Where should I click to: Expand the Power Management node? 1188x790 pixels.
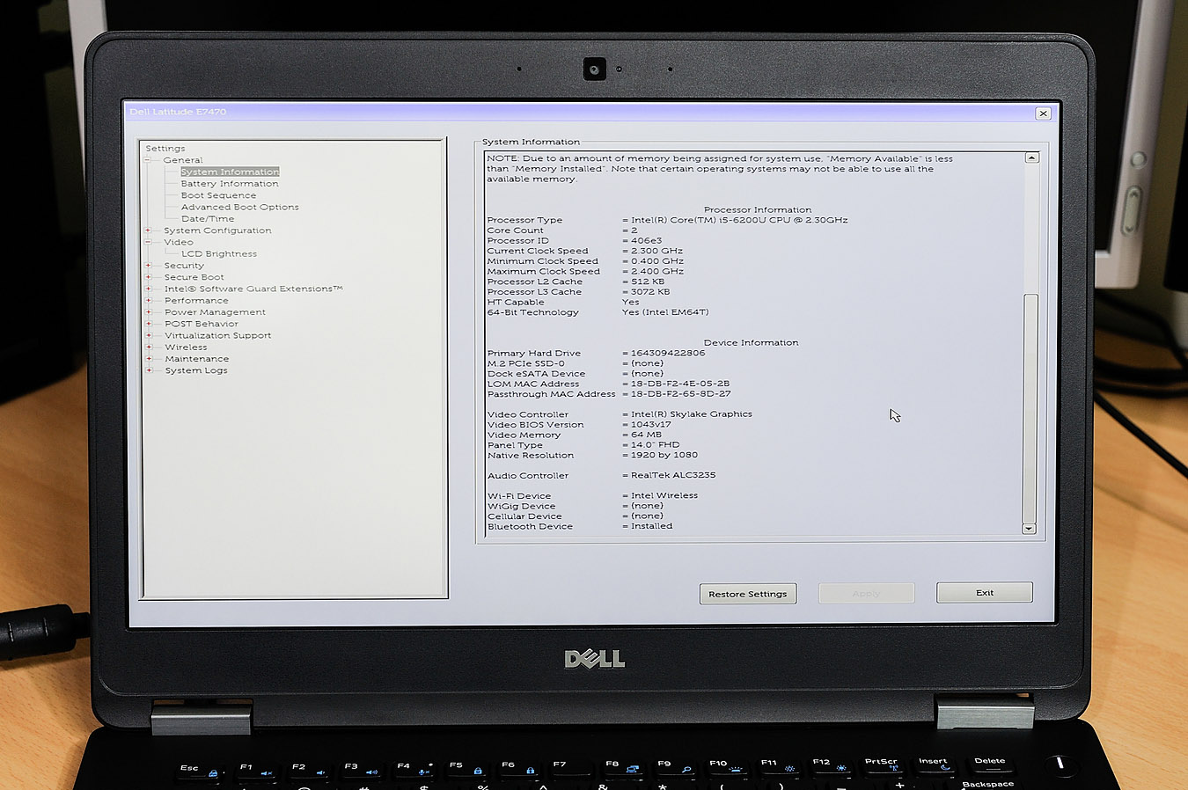point(148,312)
